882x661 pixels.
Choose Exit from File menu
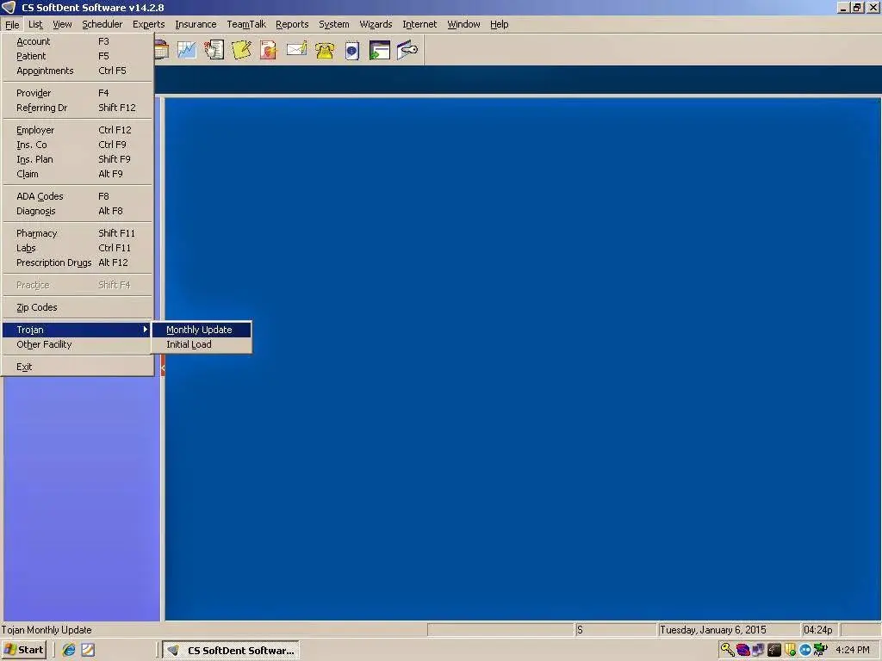tap(78, 367)
